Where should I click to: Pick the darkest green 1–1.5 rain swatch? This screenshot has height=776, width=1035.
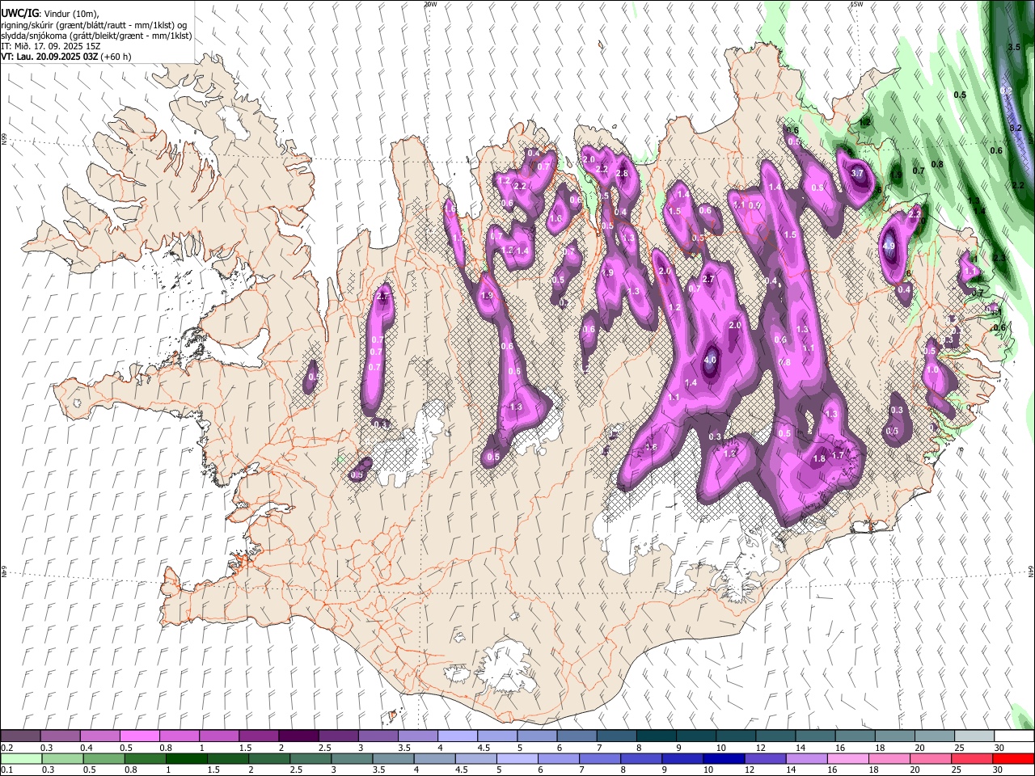tap(187, 759)
